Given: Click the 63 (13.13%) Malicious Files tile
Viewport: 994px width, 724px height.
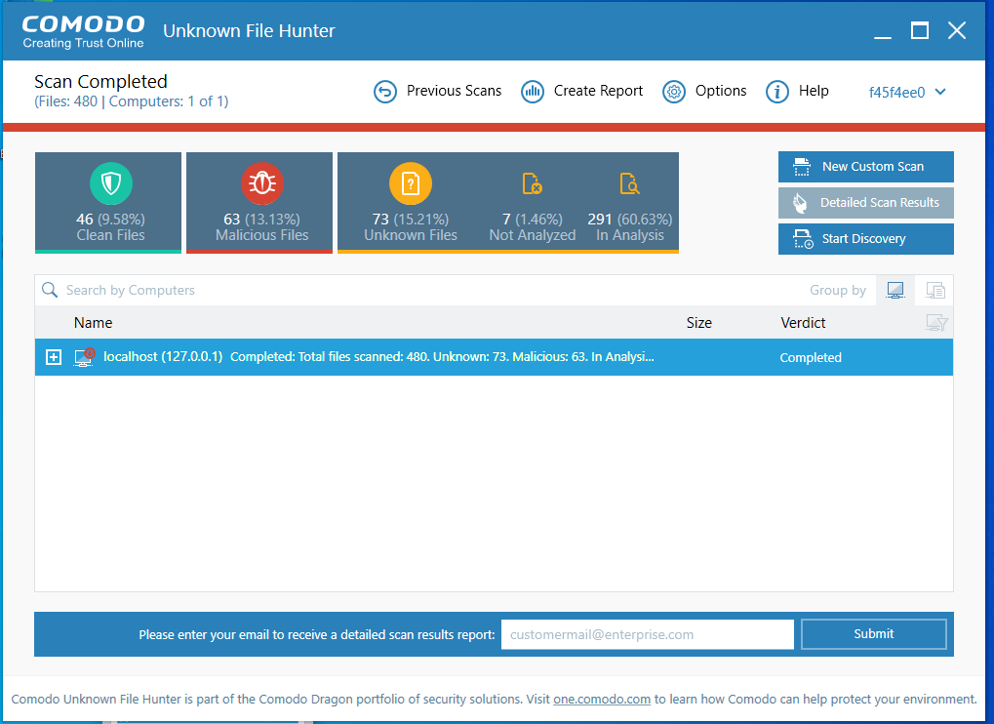Looking at the screenshot, I should [259, 203].
